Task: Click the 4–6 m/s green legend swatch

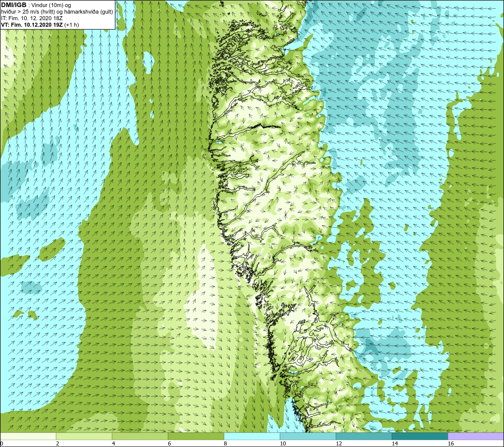Action: [140, 436]
